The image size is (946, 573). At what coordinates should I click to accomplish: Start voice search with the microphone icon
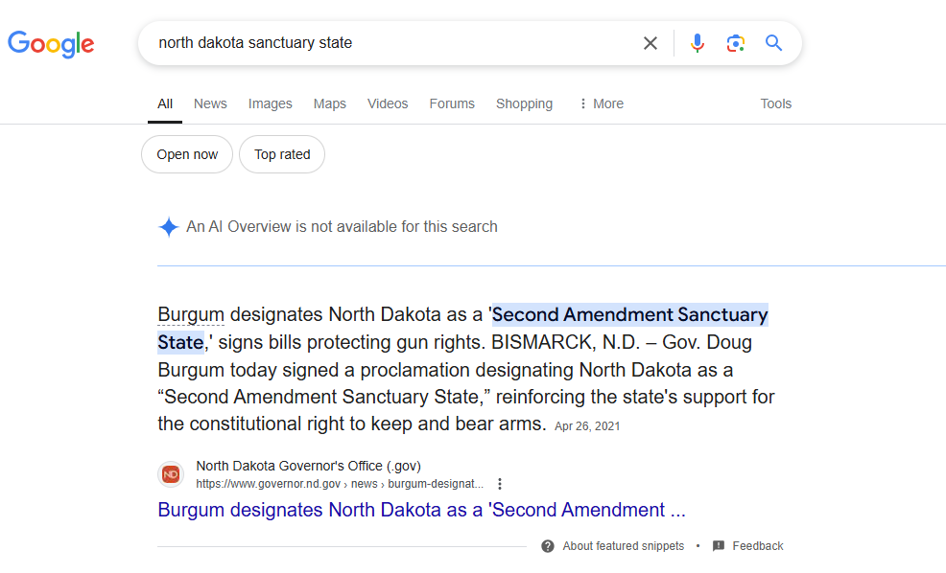(697, 43)
